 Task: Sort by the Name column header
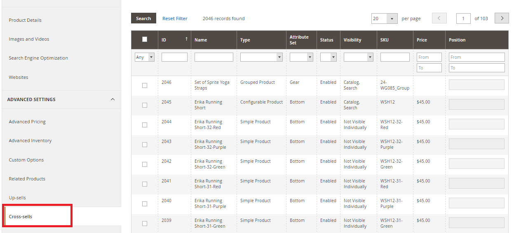point(201,40)
